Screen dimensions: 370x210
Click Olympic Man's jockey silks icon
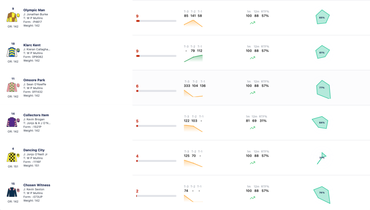[x=13, y=17]
